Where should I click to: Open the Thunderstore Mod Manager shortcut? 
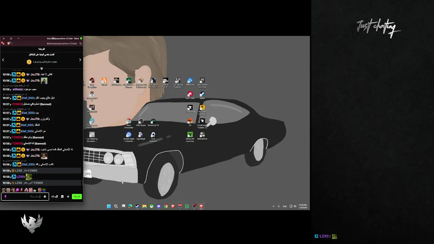[x=92, y=124]
